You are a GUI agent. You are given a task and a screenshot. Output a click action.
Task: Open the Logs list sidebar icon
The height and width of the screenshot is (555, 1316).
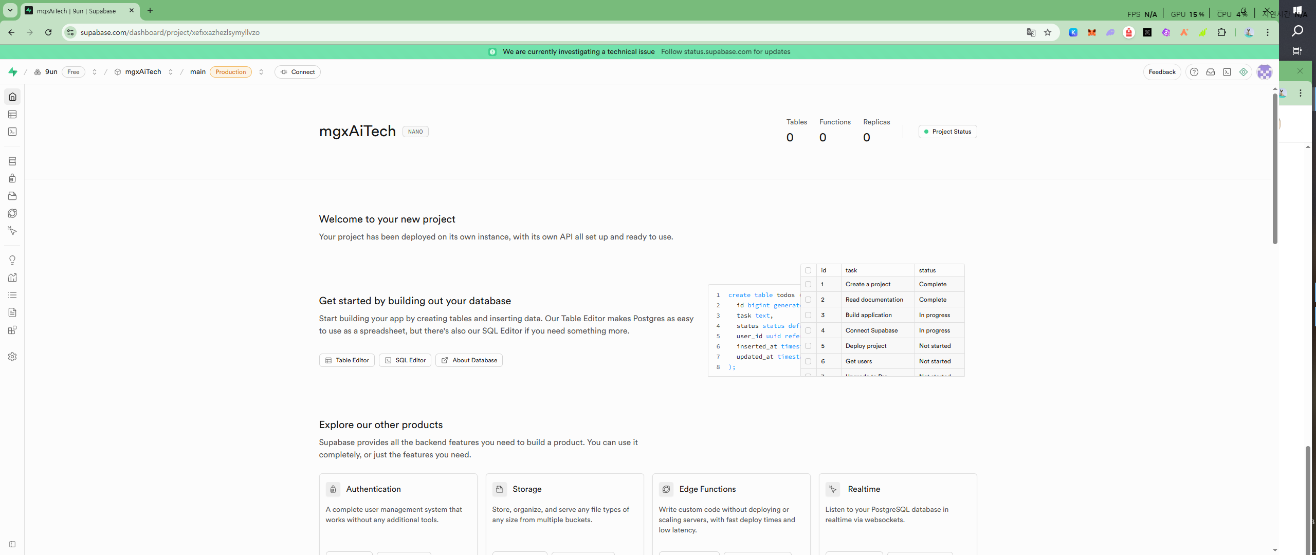12,295
